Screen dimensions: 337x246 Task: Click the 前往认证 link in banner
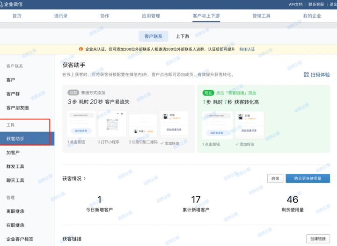[247, 49]
